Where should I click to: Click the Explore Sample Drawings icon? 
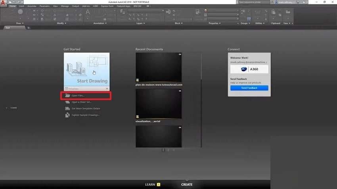67,115
